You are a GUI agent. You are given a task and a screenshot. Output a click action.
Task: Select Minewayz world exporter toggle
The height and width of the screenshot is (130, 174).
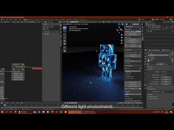tap(138, 31)
